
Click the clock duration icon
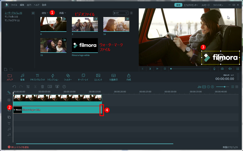pyautogui.click(x=64, y=87)
